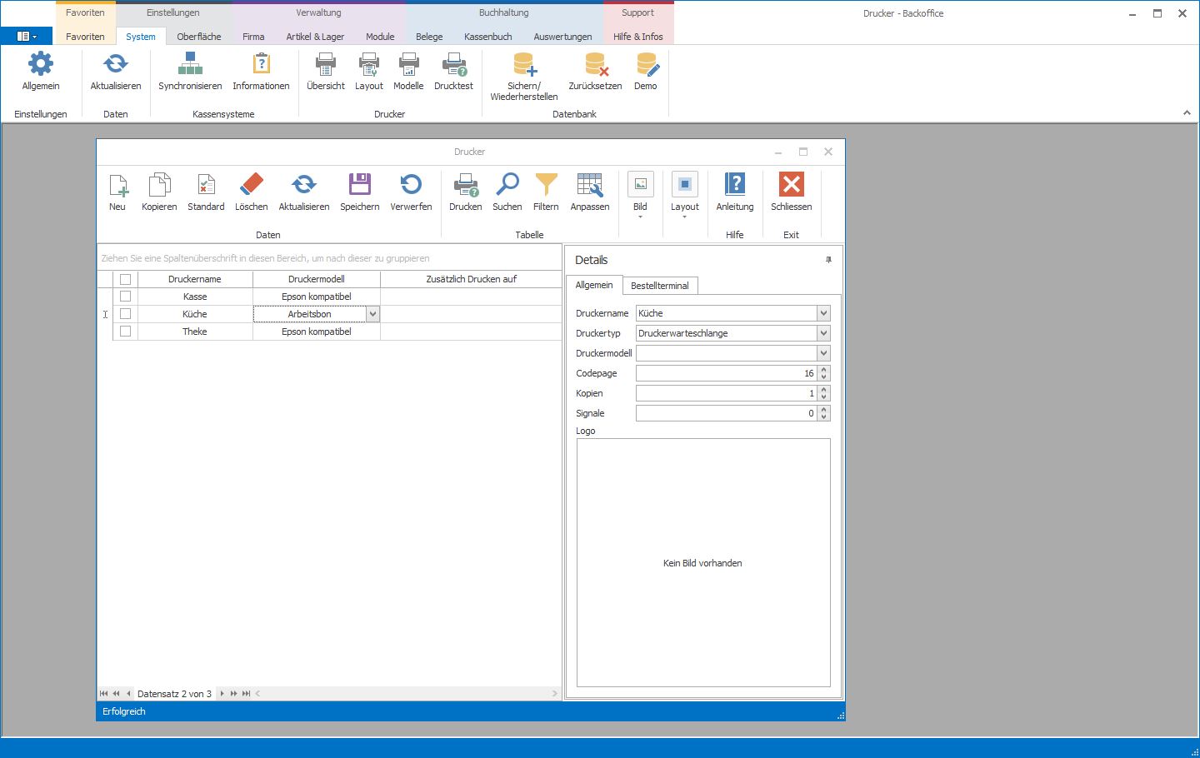
Task: Open Sichern/Wiederherstellen database tool
Action: (x=524, y=77)
